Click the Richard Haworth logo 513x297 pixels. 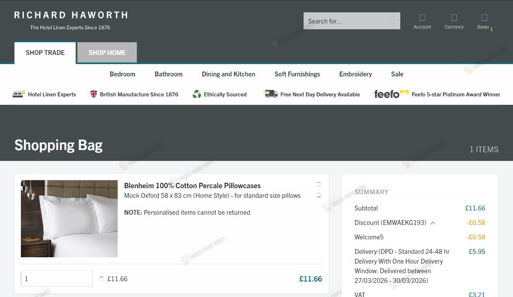pyautogui.click(x=71, y=20)
